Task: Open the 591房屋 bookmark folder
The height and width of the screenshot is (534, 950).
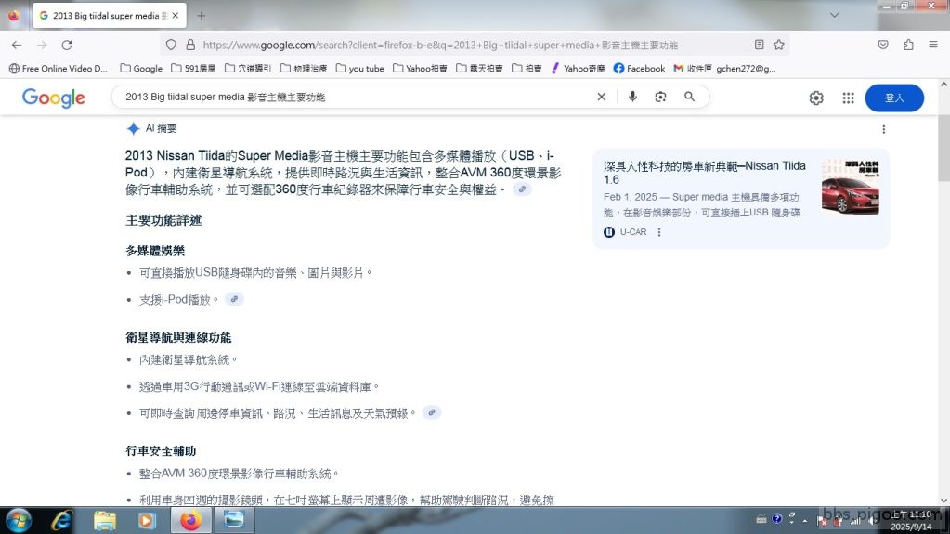Action: click(193, 69)
